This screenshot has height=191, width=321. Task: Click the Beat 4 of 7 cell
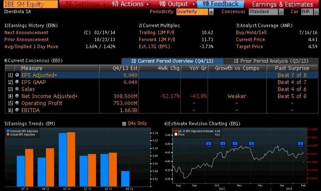[292, 82]
